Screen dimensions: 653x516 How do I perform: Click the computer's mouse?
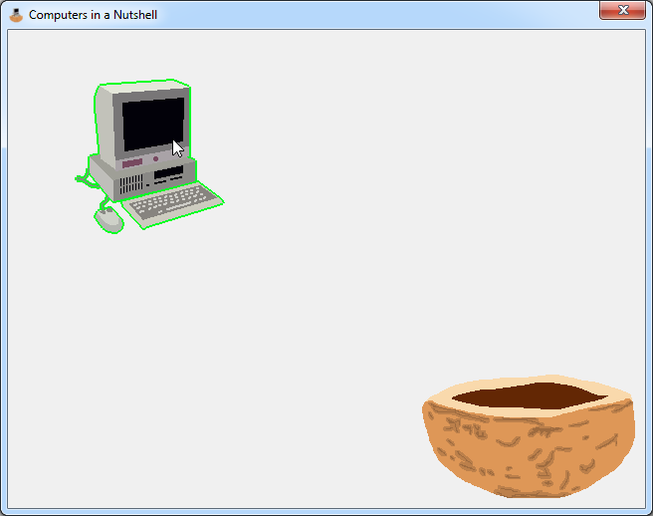[x=109, y=220]
